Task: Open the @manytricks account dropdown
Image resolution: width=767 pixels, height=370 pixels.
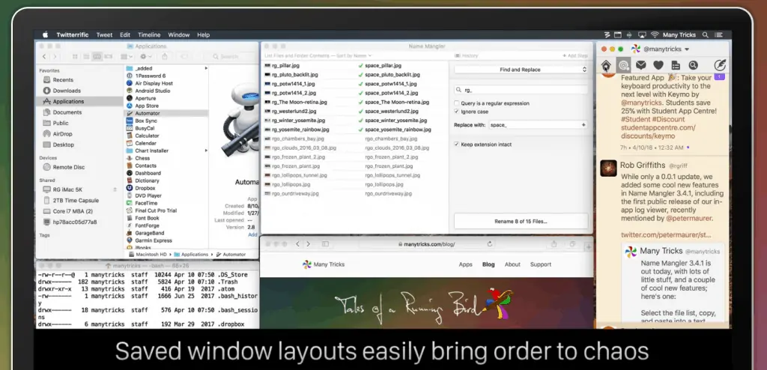Action: click(x=667, y=49)
